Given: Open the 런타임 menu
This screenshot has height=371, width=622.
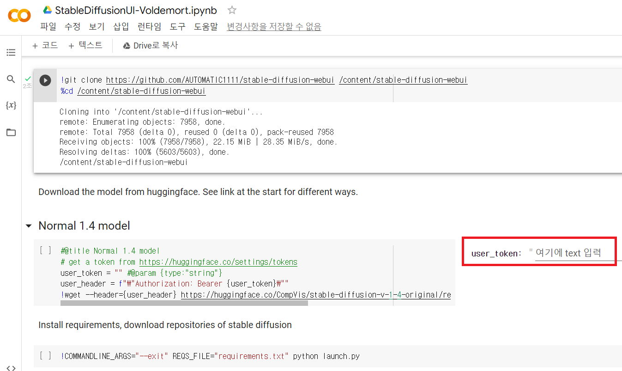Looking at the screenshot, I should (150, 27).
